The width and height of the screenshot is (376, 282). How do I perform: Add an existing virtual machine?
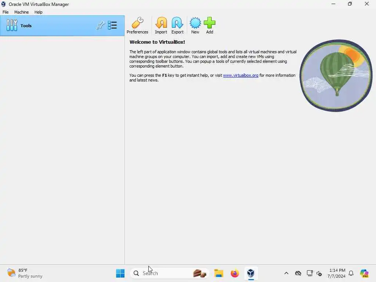point(210,25)
